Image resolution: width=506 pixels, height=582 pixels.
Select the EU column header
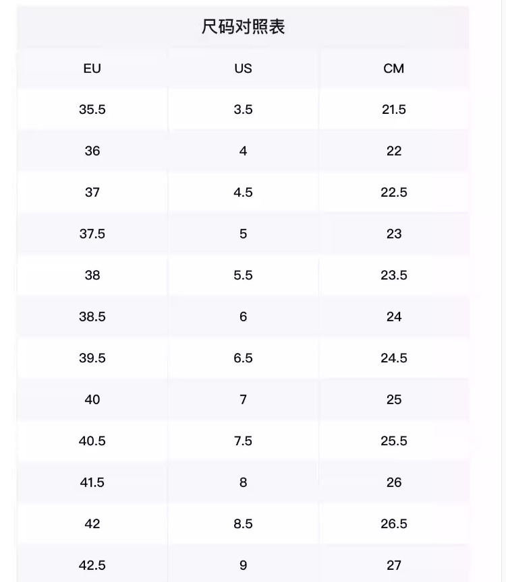(92, 68)
